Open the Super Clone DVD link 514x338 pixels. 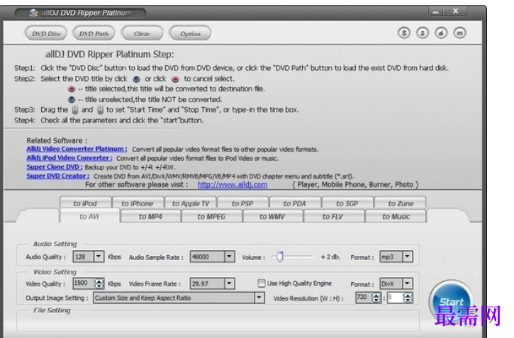click(x=55, y=167)
